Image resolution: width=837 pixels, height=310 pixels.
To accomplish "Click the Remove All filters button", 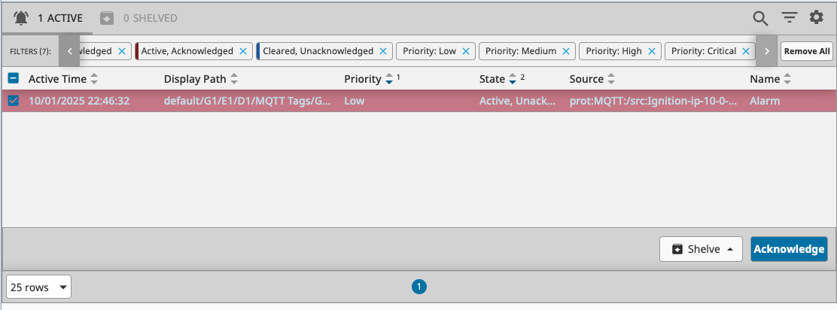I will click(x=806, y=51).
